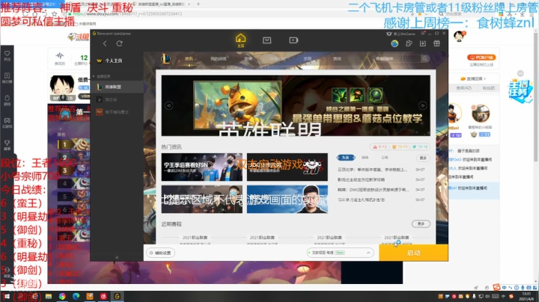
Task: Select 地下城与勇士 in the WeGame sidebar
Action: (117, 112)
